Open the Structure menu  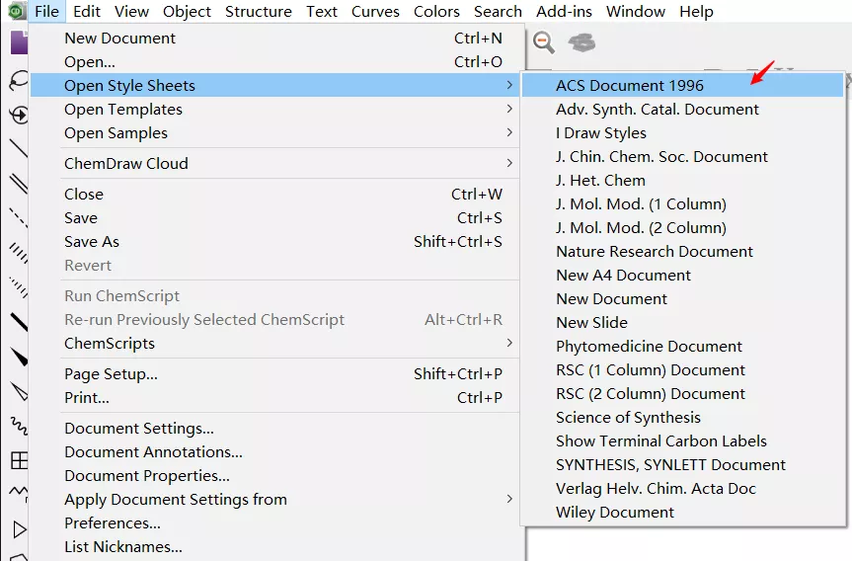(258, 11)
